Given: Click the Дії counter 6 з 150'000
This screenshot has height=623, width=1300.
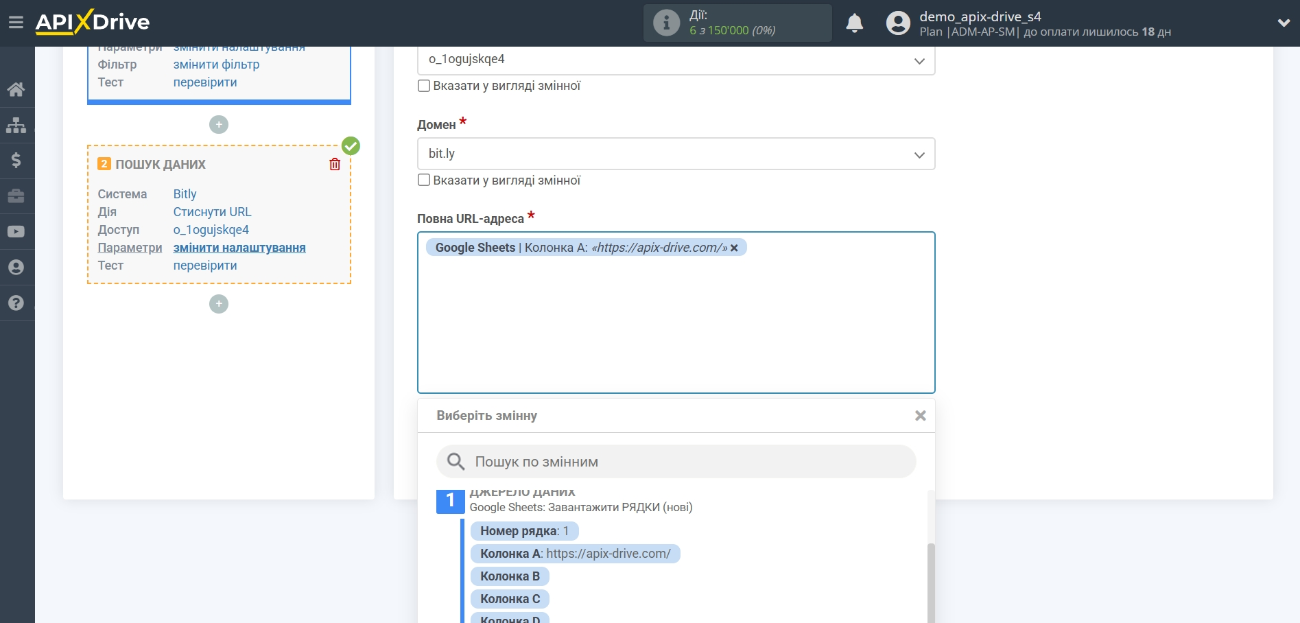Looking at the screenshot, I should (x=732, y=31).
